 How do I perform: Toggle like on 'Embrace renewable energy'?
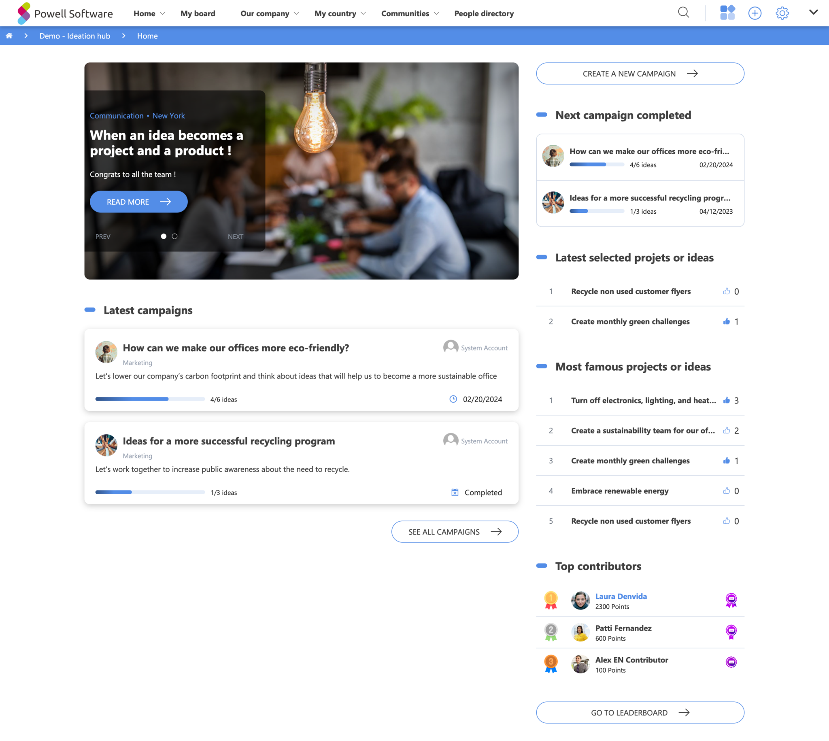point(726,490)
